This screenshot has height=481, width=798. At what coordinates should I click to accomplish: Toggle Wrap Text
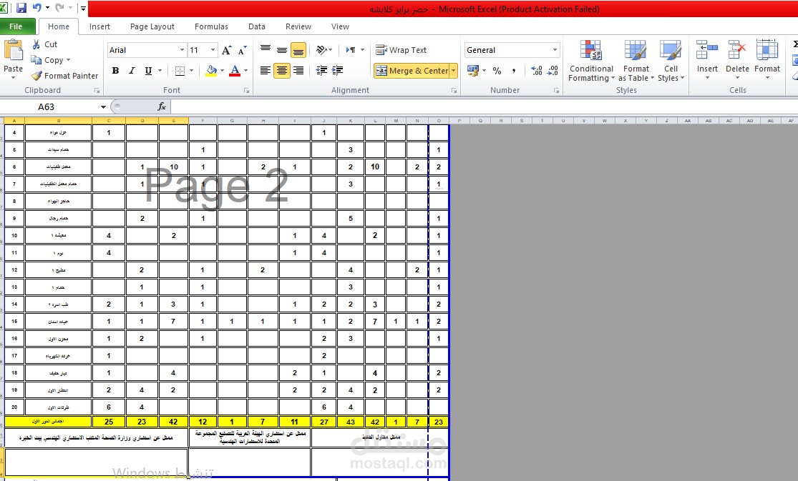click(x=401, y=50)
